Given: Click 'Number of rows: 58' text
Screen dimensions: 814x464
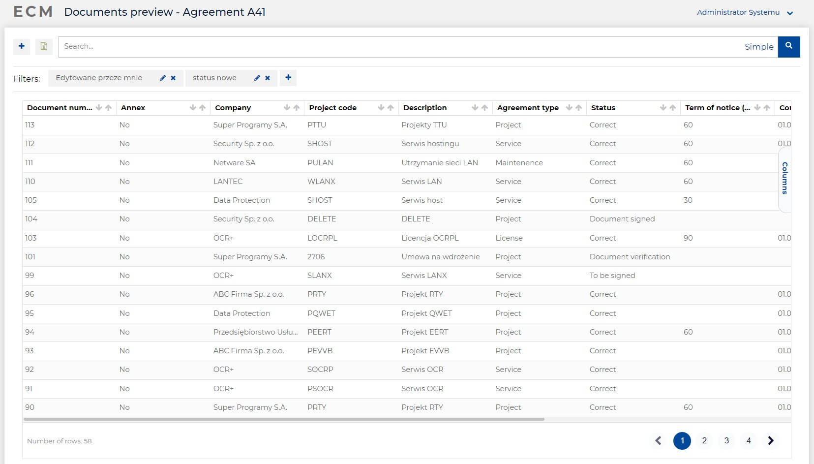Looking at the screenshot, I should pos(59,441).
